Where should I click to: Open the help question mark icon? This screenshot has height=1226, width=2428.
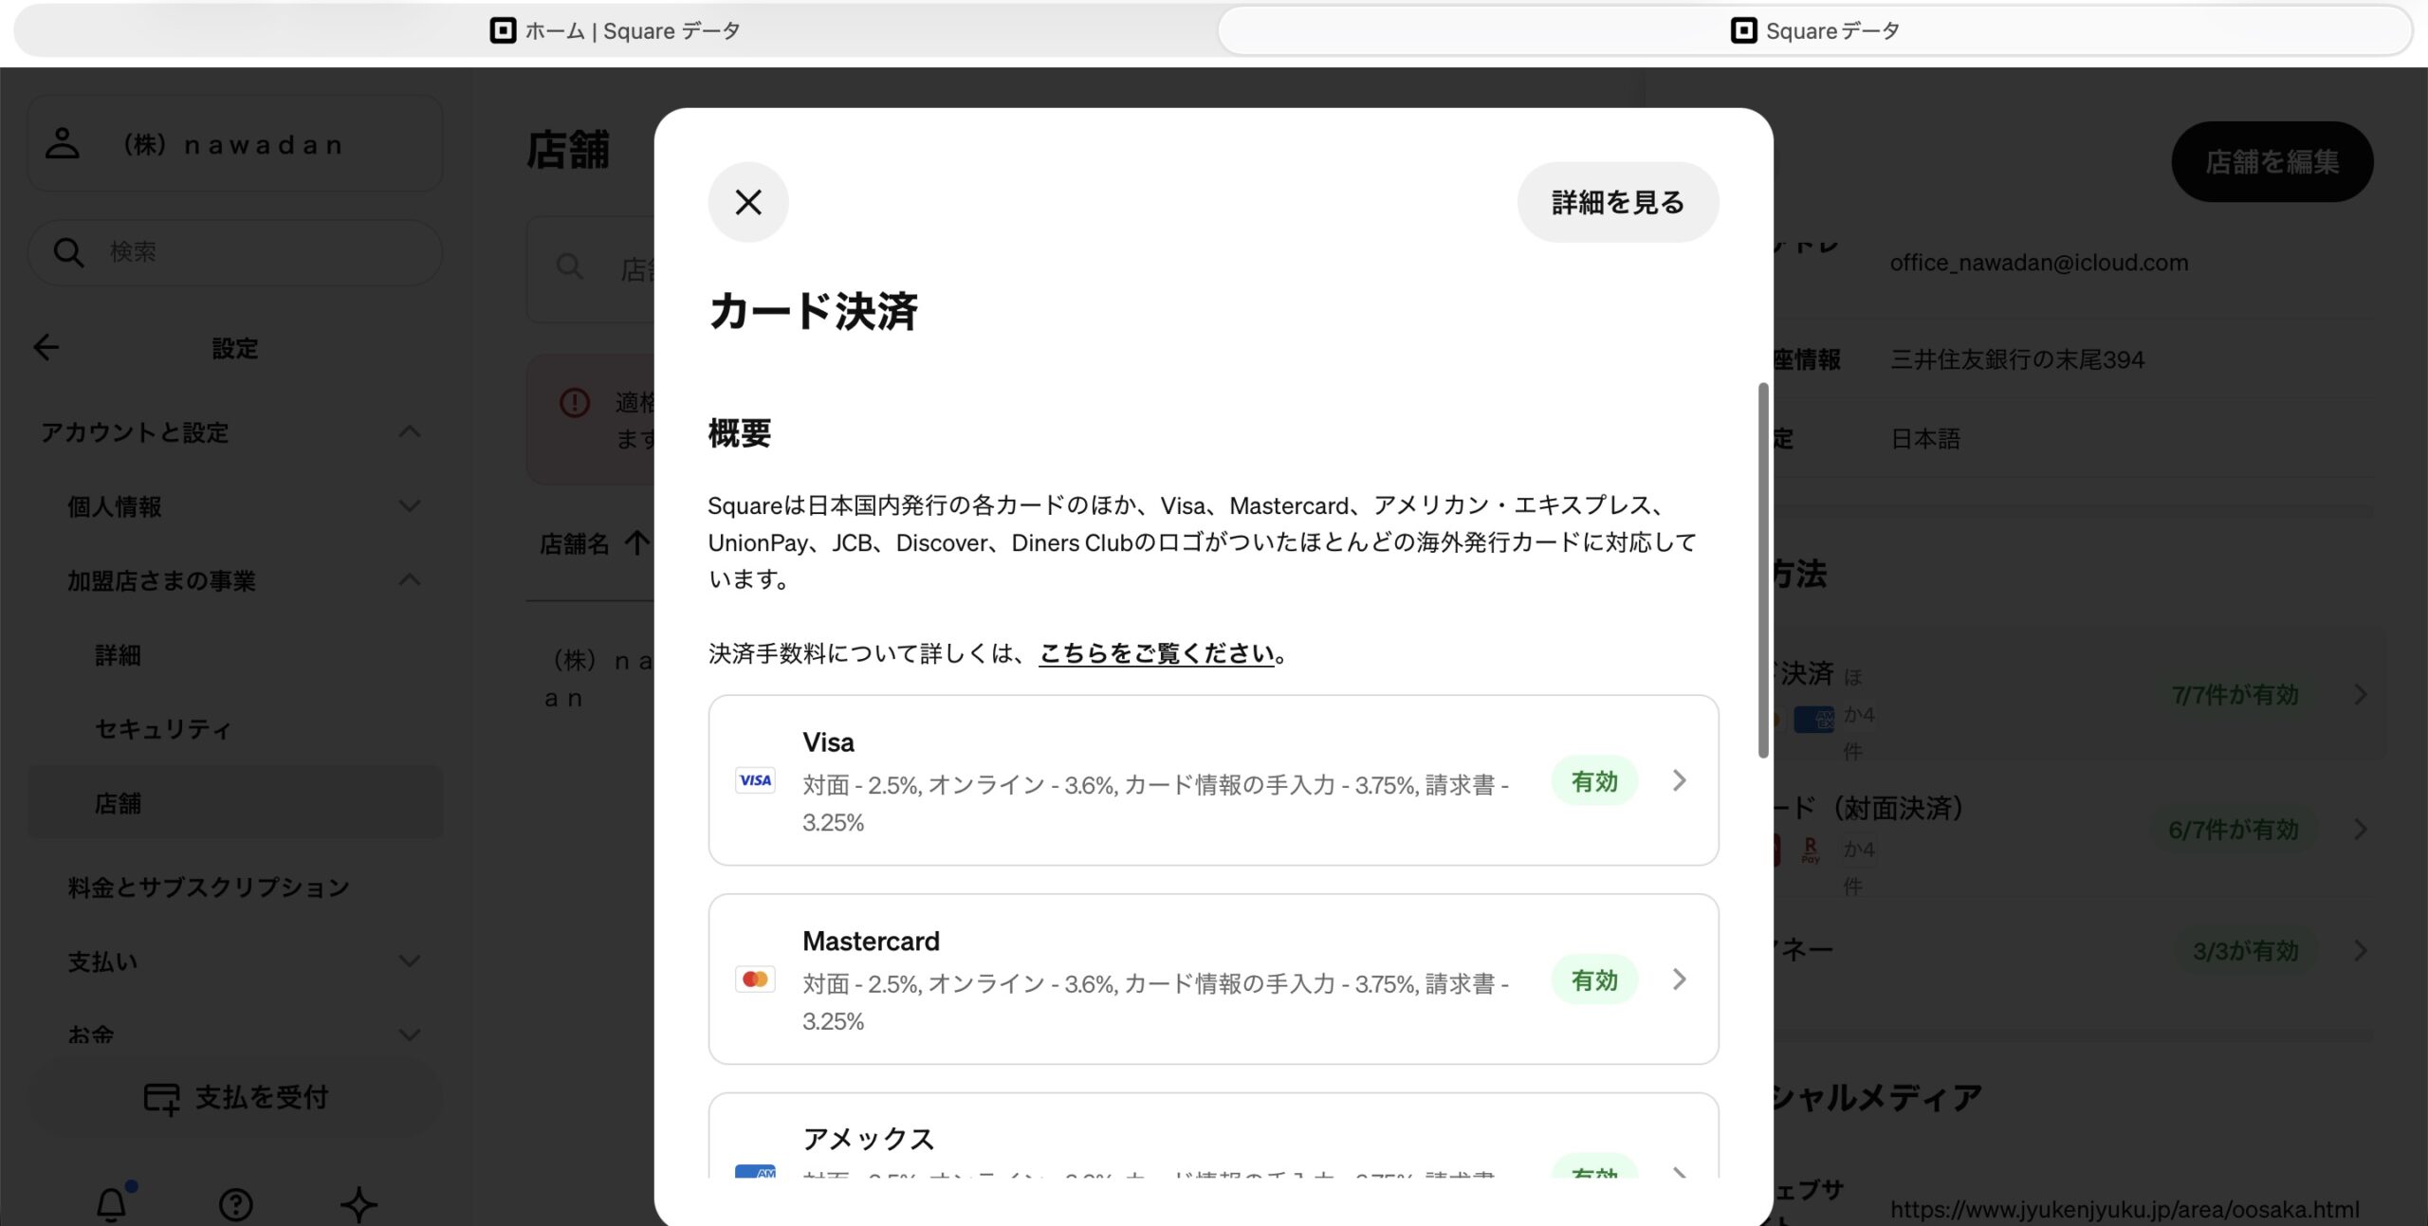coord(235,1204)
